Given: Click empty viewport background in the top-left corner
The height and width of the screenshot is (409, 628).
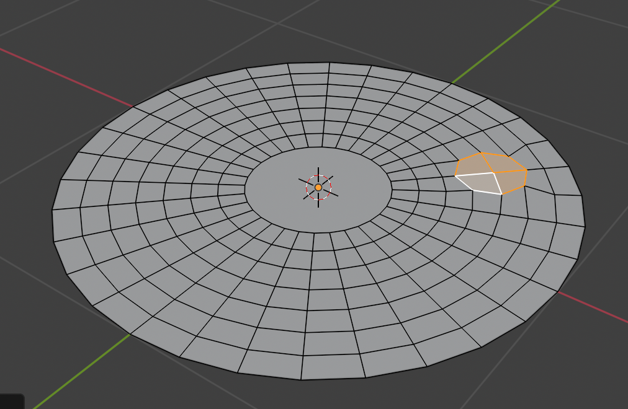Looking at the screenshot, I should pyautogui.click(x=37, y=19).
